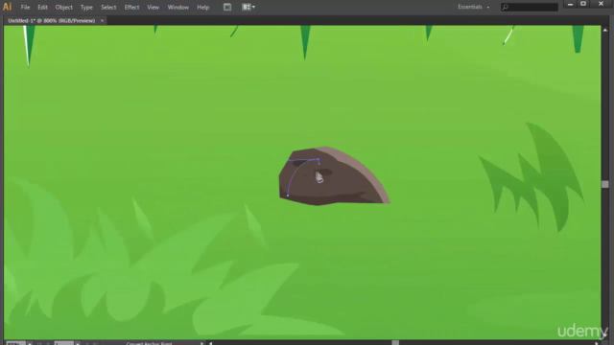Close the Untitled-1 document tab
Viewport: 614px width, 345px height.
click(103, 20)
